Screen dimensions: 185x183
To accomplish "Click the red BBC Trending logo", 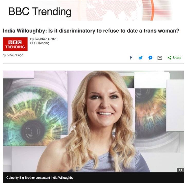I will 15,44.
